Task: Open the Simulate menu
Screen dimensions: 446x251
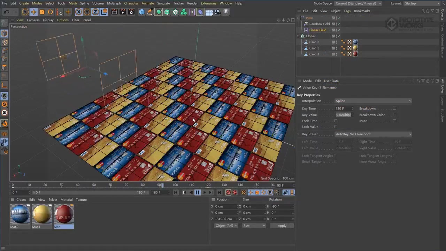Action: (163, 3)
